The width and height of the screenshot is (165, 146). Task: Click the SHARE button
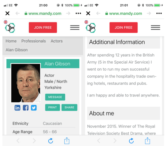[x=70, y=108]
